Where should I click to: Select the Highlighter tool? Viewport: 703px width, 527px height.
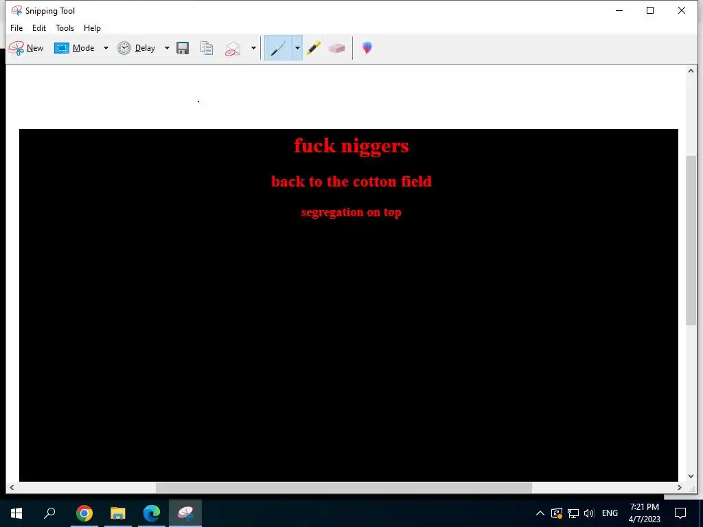314,48
